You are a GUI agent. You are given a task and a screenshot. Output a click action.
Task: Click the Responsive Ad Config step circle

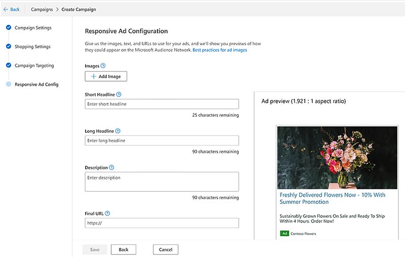tap(9, 84)
